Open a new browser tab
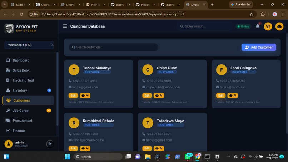288x162 pixels. click(x=212, y=4)
